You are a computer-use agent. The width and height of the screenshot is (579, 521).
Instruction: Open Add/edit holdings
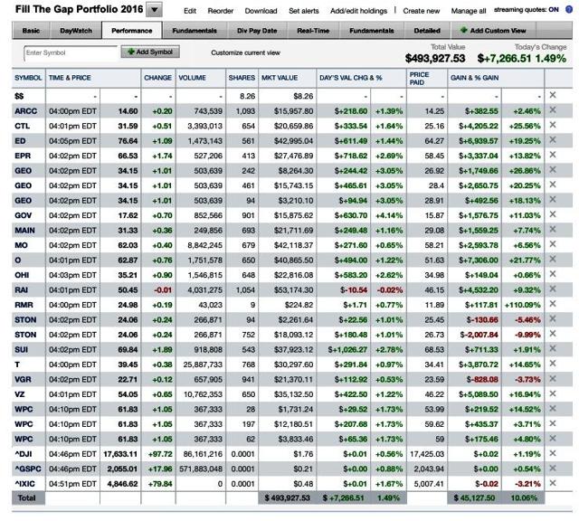358,11
